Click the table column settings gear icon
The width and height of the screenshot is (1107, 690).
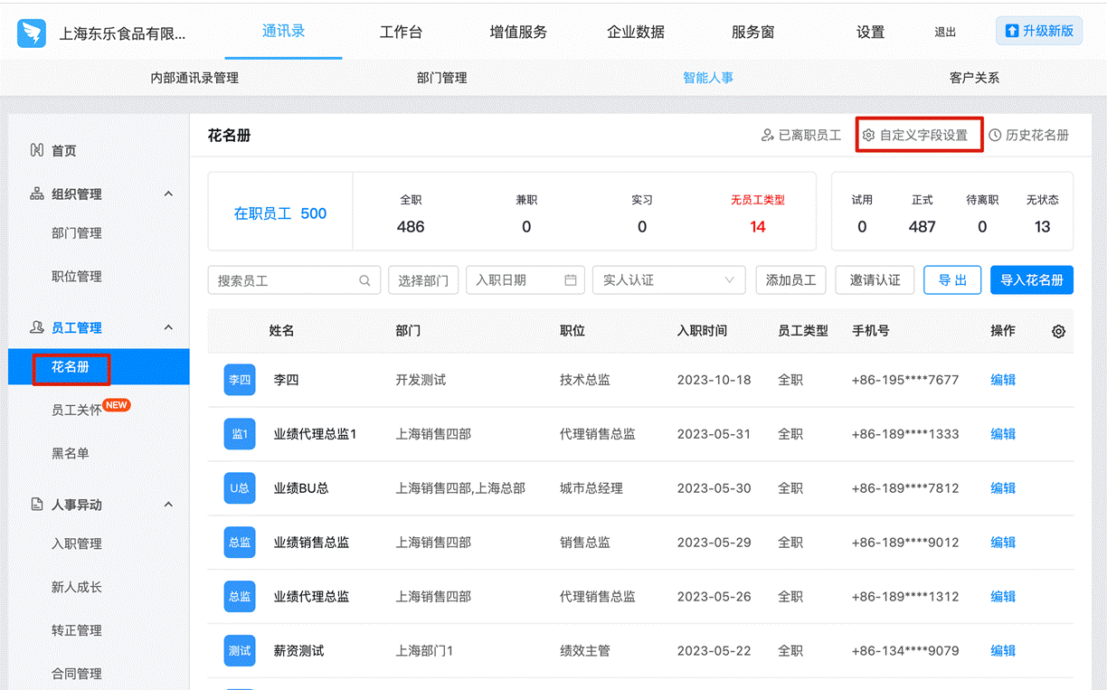click(x=1058, y=332)
